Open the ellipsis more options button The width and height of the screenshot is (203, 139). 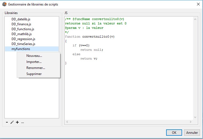click(23, 122)
